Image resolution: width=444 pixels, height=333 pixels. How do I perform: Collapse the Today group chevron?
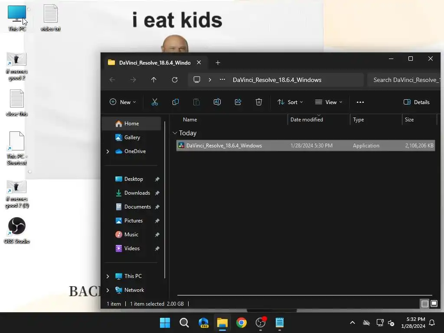tap(175, 133)
